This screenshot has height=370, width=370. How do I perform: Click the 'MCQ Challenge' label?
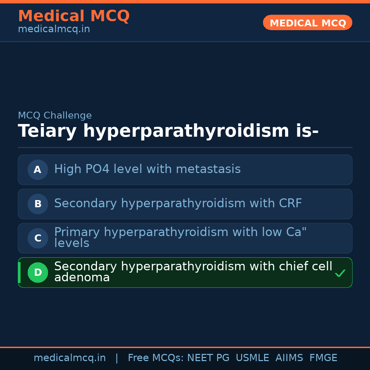pos(55,115)
